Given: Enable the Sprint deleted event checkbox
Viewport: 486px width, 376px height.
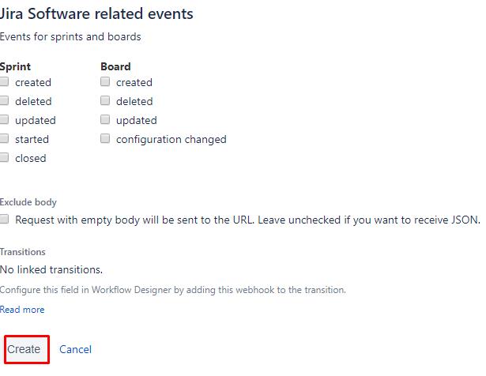Looking at the screenshot, I should click(x=4, y=100).
